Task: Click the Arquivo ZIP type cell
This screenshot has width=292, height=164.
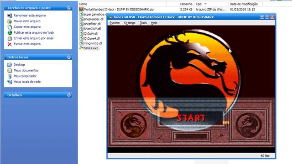Action: (210, 9)
